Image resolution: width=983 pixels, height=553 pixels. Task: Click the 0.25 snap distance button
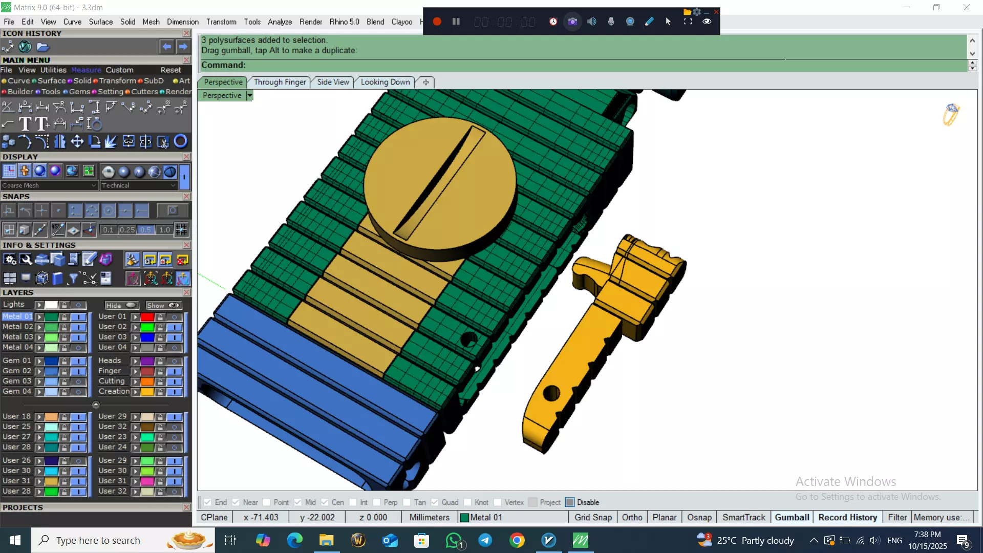pos(127,230)
